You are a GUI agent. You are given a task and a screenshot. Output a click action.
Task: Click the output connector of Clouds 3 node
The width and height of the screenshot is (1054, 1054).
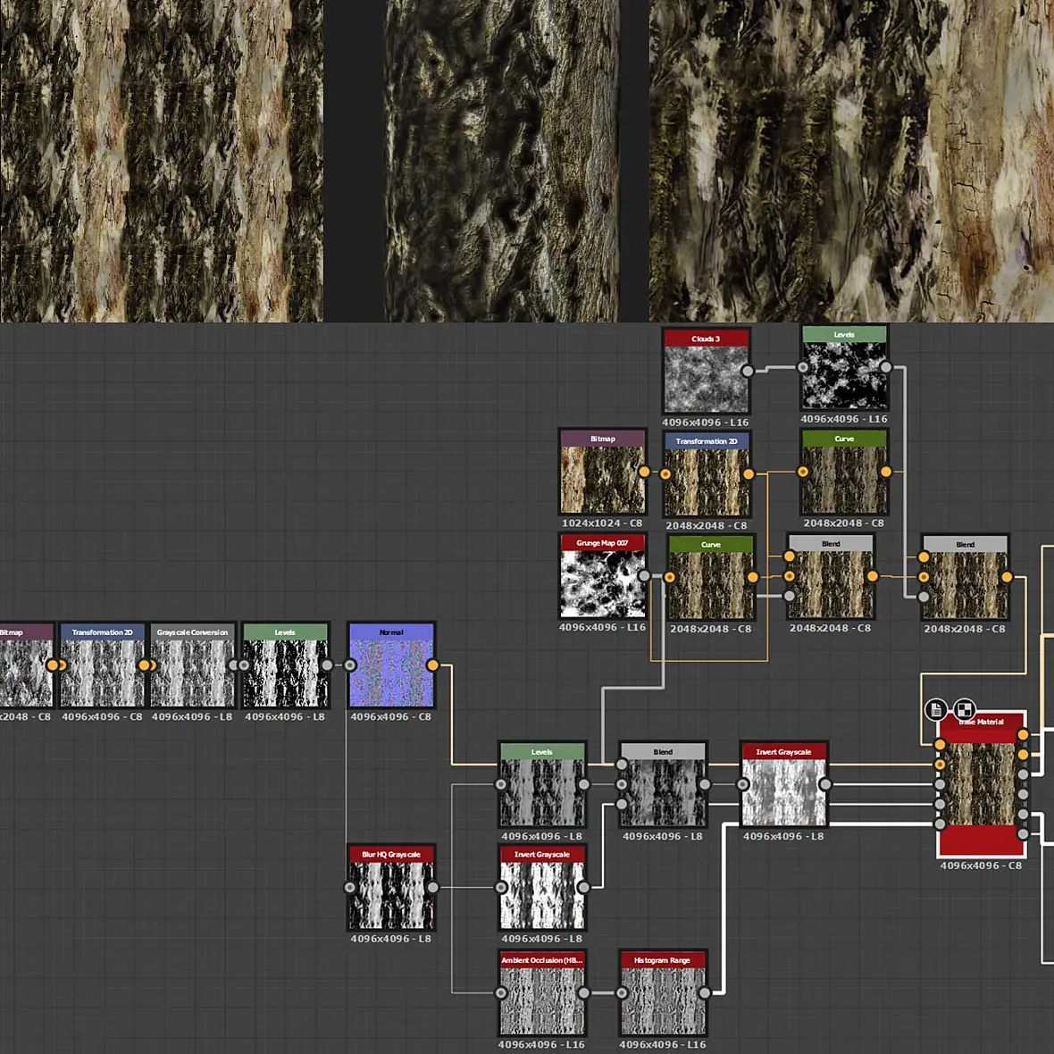[x=748, y=371]
